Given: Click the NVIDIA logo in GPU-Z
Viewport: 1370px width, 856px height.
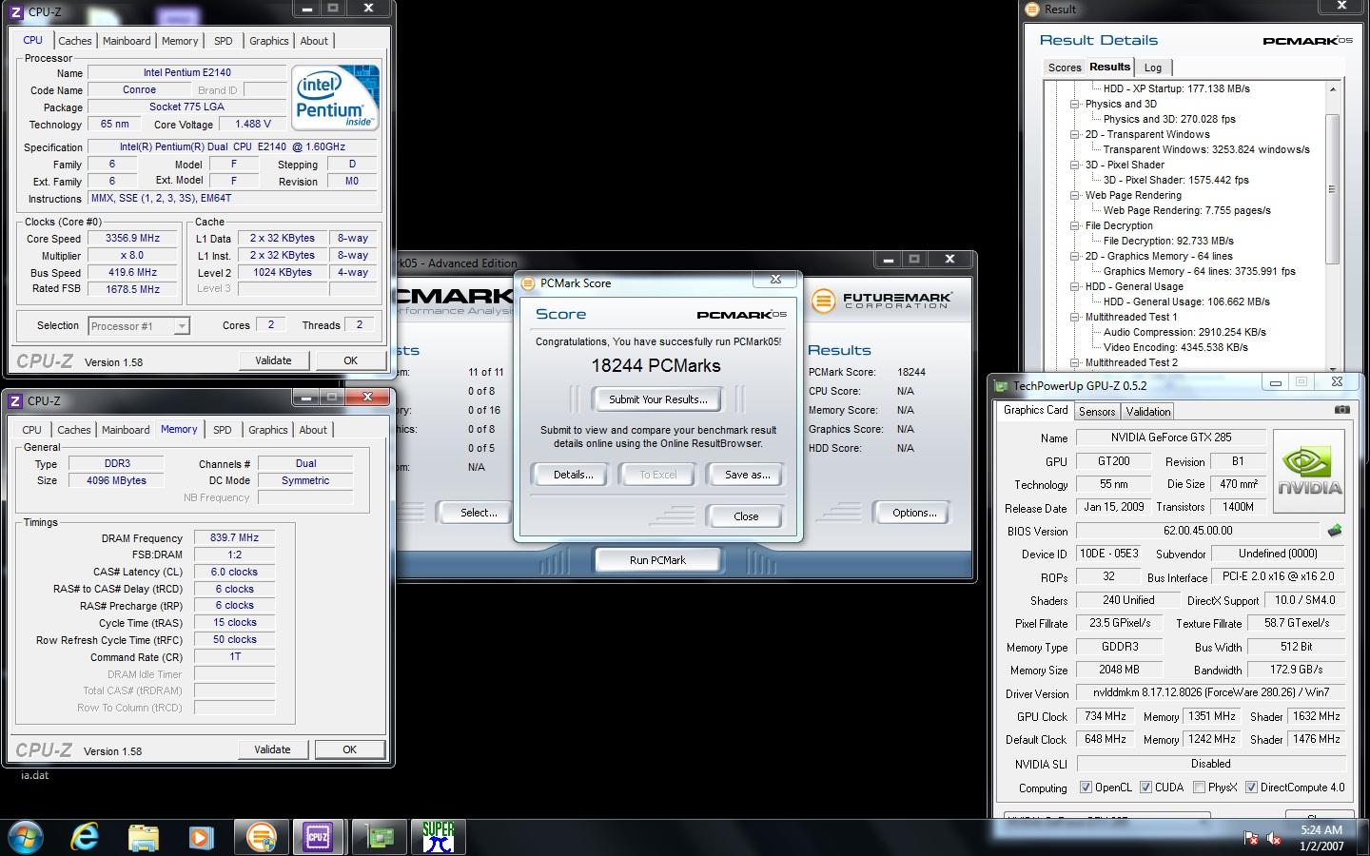Looking at the screenshot, I should 1309,472.
